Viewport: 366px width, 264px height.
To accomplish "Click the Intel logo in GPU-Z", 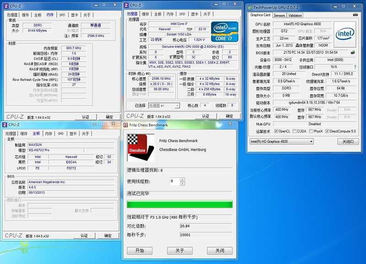I will point(345,34).
